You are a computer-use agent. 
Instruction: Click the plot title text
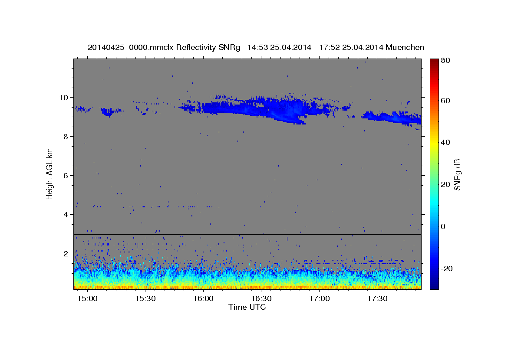[x=256, y=47]
